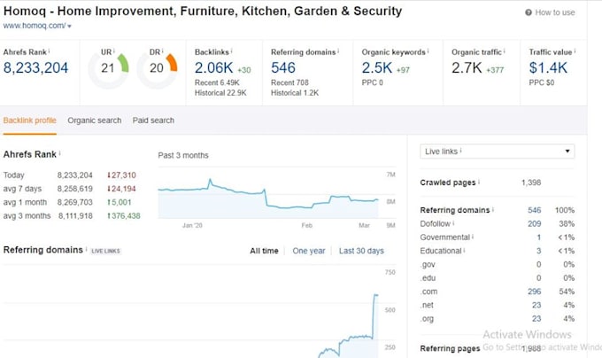The height and width of the screenshot is (358, 602).
Task: Switch to the Paid search tab
Action: (x=153, y=121)
